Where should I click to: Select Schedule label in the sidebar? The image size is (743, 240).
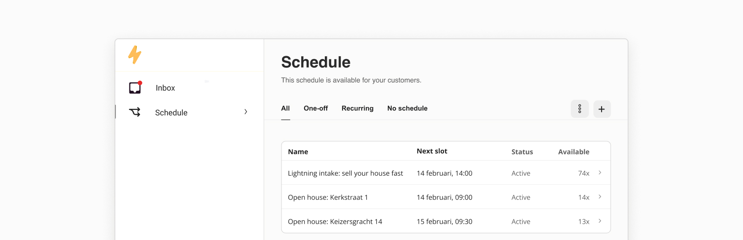tap(171, 113)
